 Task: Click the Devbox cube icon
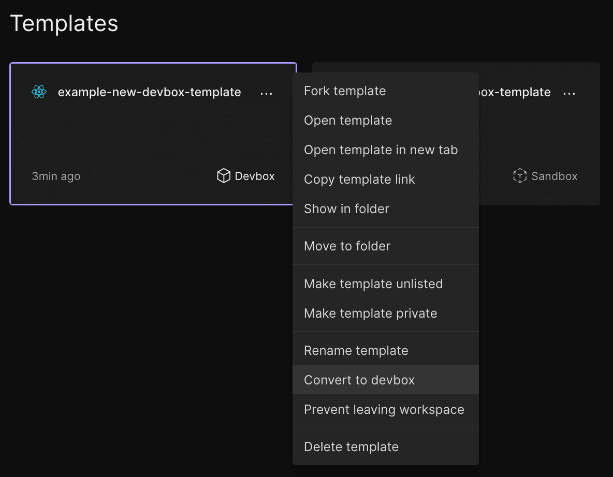coord(223,176)
